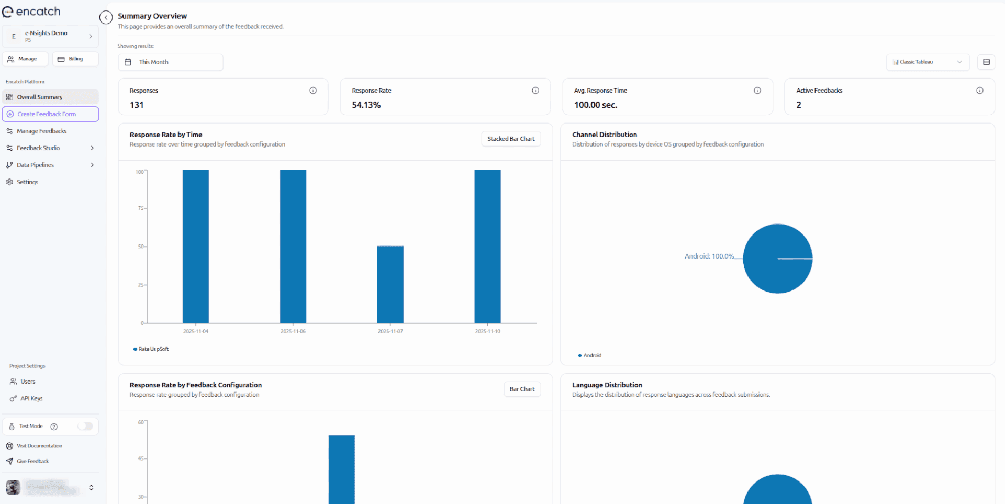Click the Give Feedback link

(x=32, y=461)
